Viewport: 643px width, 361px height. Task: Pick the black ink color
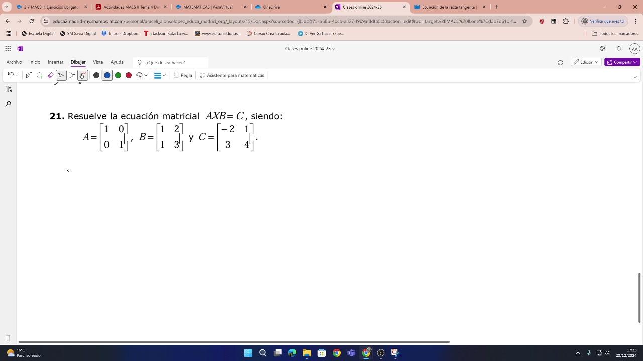(96, 75)
